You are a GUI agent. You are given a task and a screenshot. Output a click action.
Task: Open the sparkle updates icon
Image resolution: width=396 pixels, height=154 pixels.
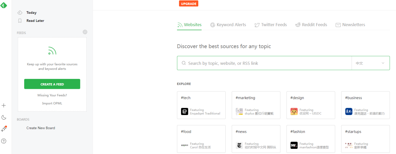[4, 129]
